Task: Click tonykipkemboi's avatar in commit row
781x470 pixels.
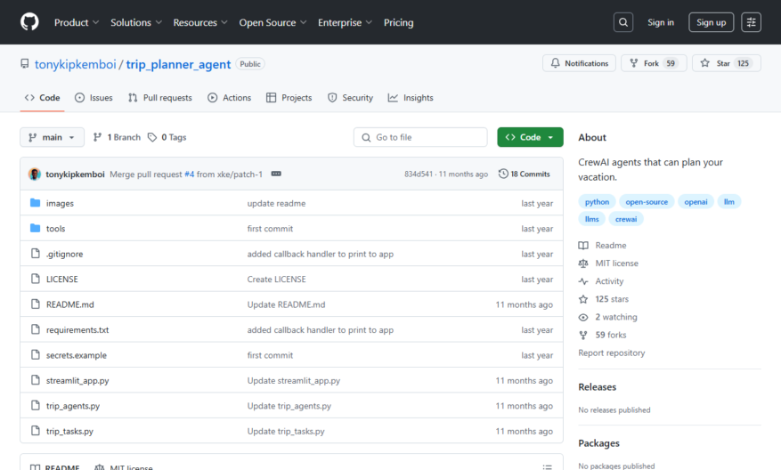Action: 35,174
